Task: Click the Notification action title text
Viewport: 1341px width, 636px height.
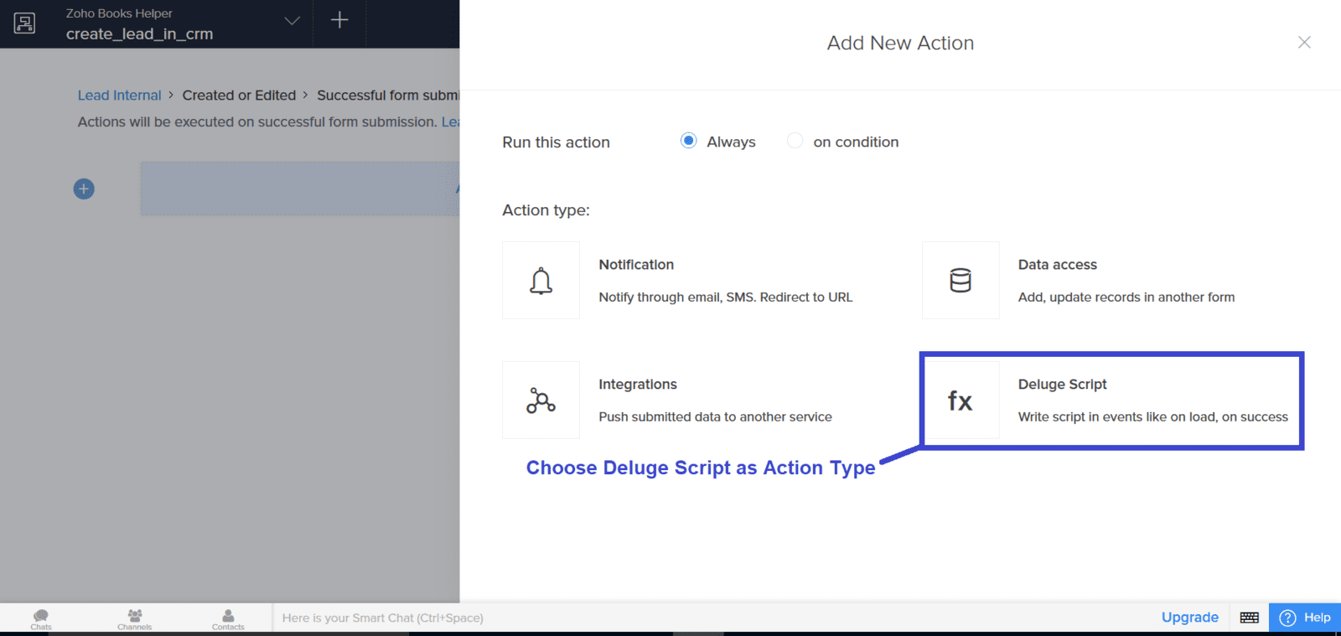Action: tap(636, 265)
